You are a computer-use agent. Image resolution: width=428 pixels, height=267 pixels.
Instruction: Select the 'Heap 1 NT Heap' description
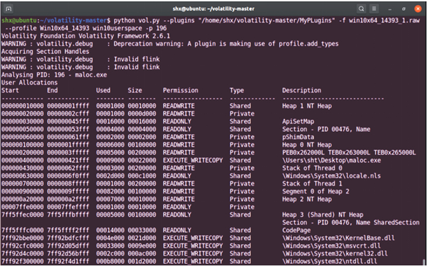click(307, 106)
